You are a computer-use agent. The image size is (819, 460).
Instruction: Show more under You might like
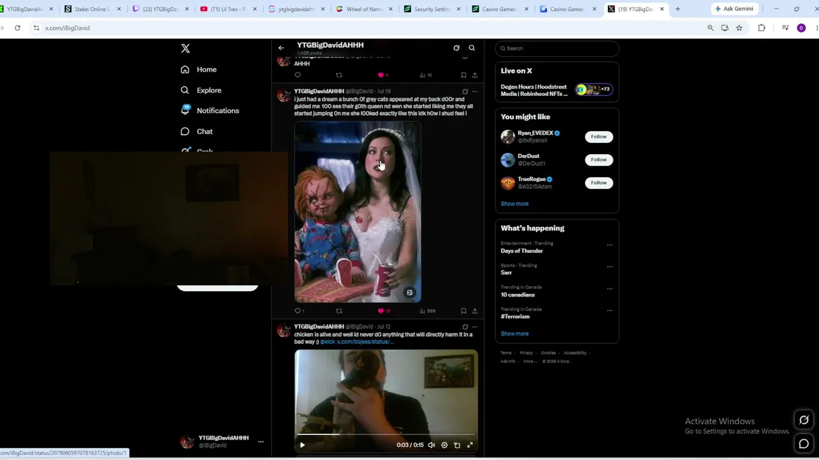[x=514, y=204]
